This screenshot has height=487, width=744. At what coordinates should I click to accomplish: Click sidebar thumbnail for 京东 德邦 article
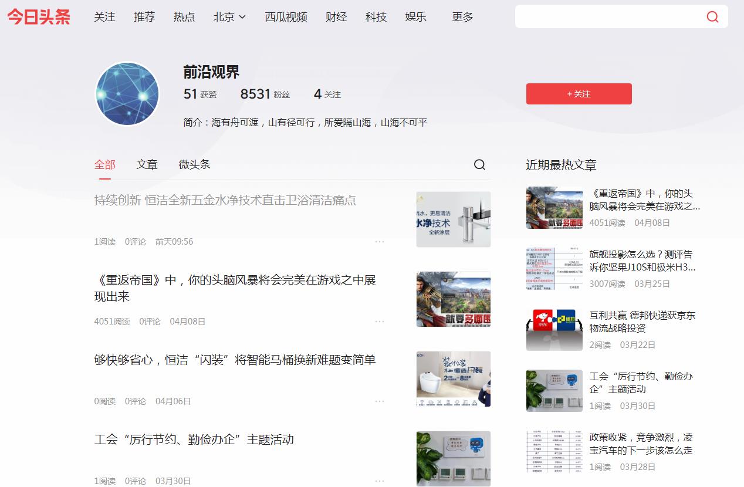(x=554, y=330)
